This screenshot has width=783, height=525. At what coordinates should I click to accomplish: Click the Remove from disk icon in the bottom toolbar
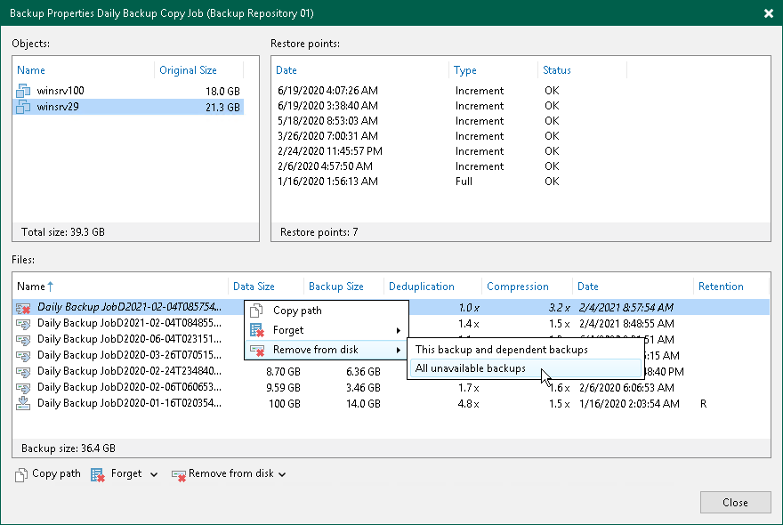click(x=177, y=473)
